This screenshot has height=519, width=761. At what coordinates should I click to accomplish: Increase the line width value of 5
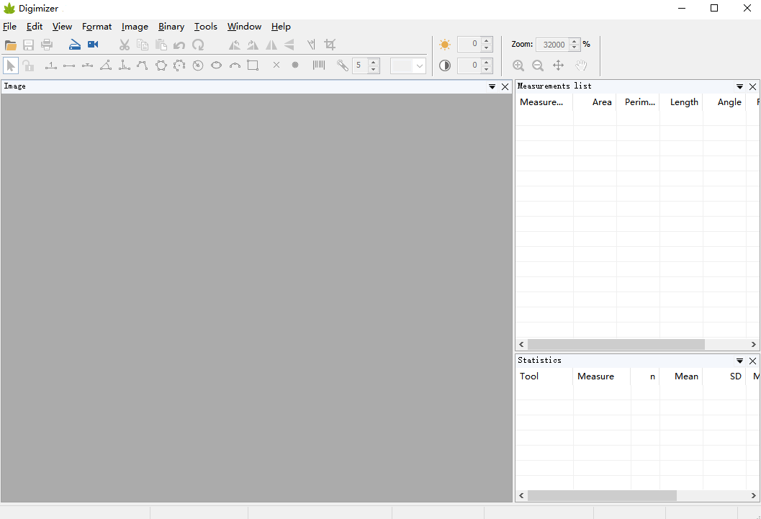pos(373,62)
